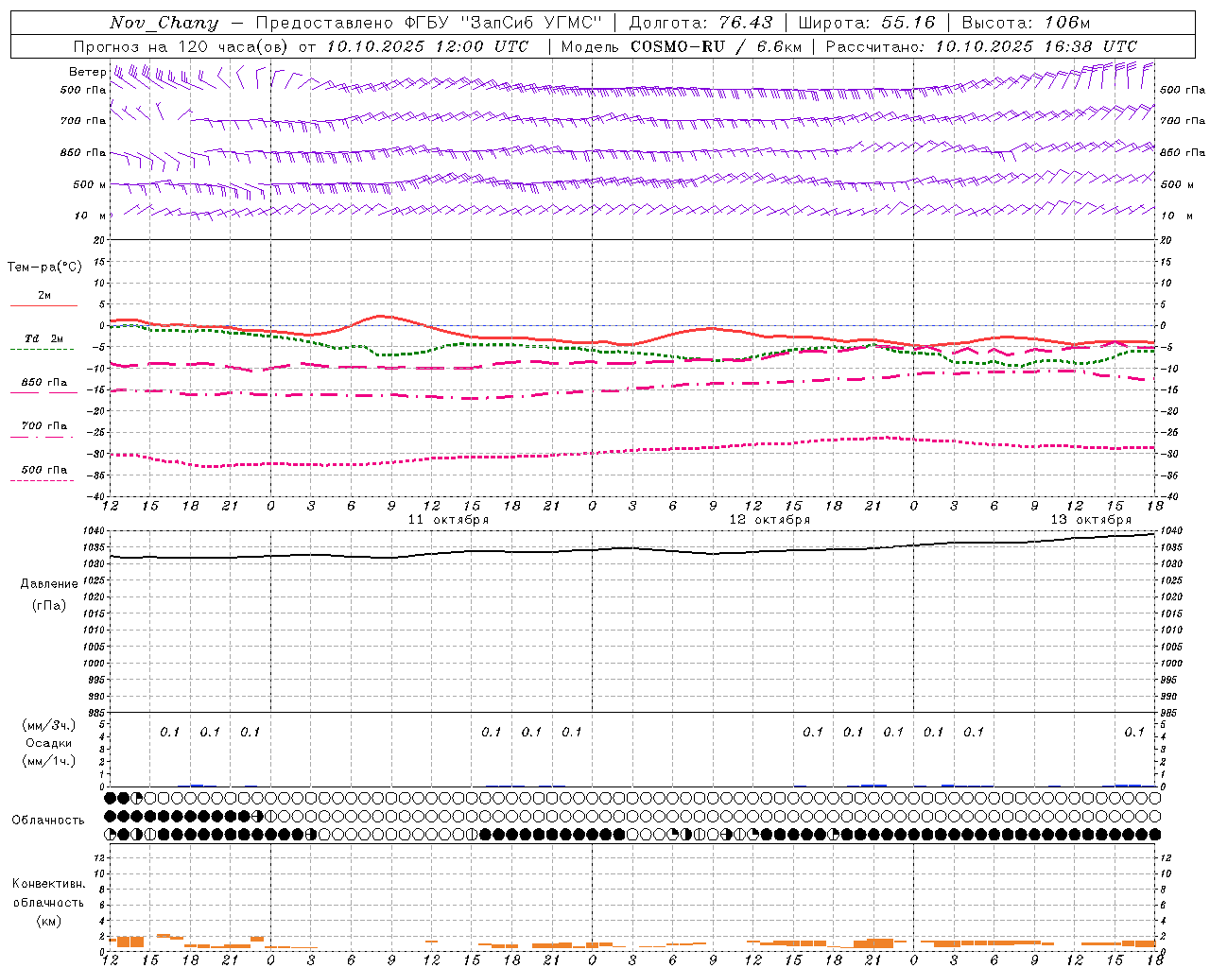Click the 'Ветер' wind panel label
Image resolution: width=1210 pixels, height=968 pixels.
point(87,72)
